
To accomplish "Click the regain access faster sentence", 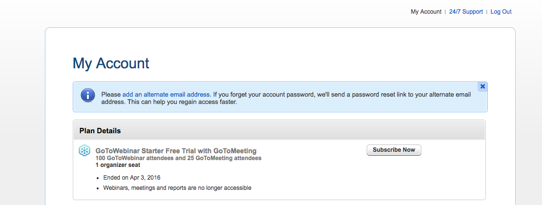I will 169,102.
